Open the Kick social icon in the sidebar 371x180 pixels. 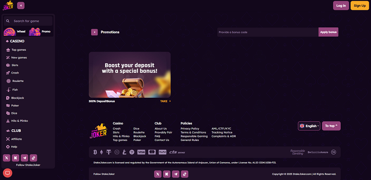click(x=16, y=158)
